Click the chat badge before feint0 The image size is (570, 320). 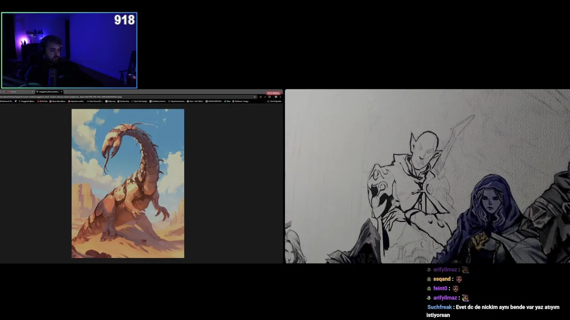pos(429,288)
